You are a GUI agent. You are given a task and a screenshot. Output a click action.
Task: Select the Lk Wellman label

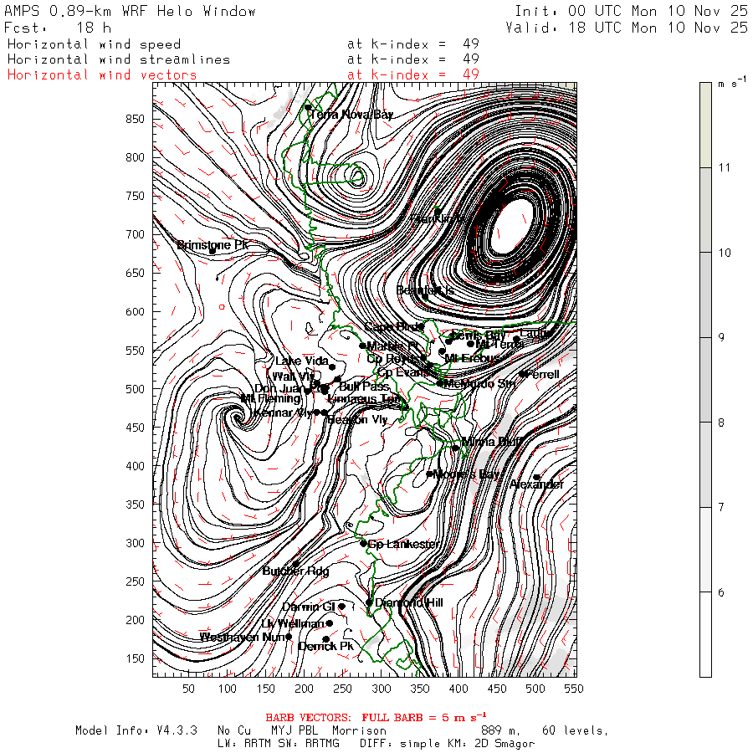(293, 623)
